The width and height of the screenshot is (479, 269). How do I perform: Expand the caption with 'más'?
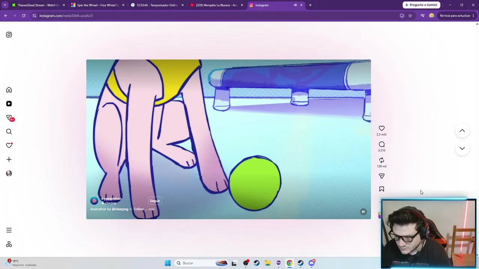[152, 209]
